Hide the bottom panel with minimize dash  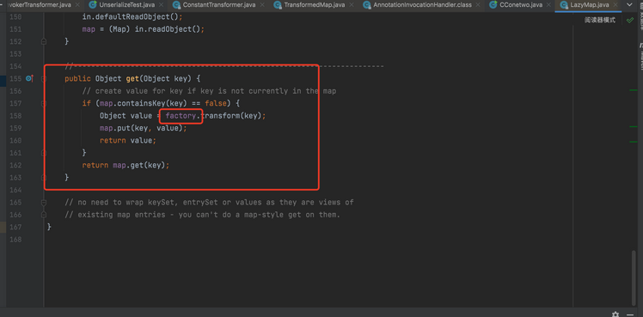[631, 314]
